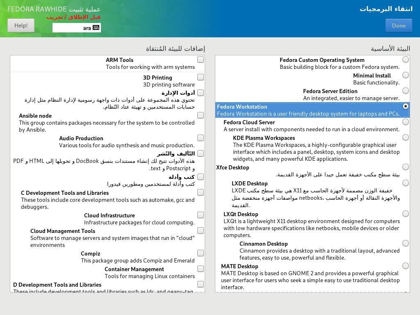This screenshot has height=315, width=420.
Task: Click the 3D Printing title text
Action: pyautogui.click(x=157, y=78)
